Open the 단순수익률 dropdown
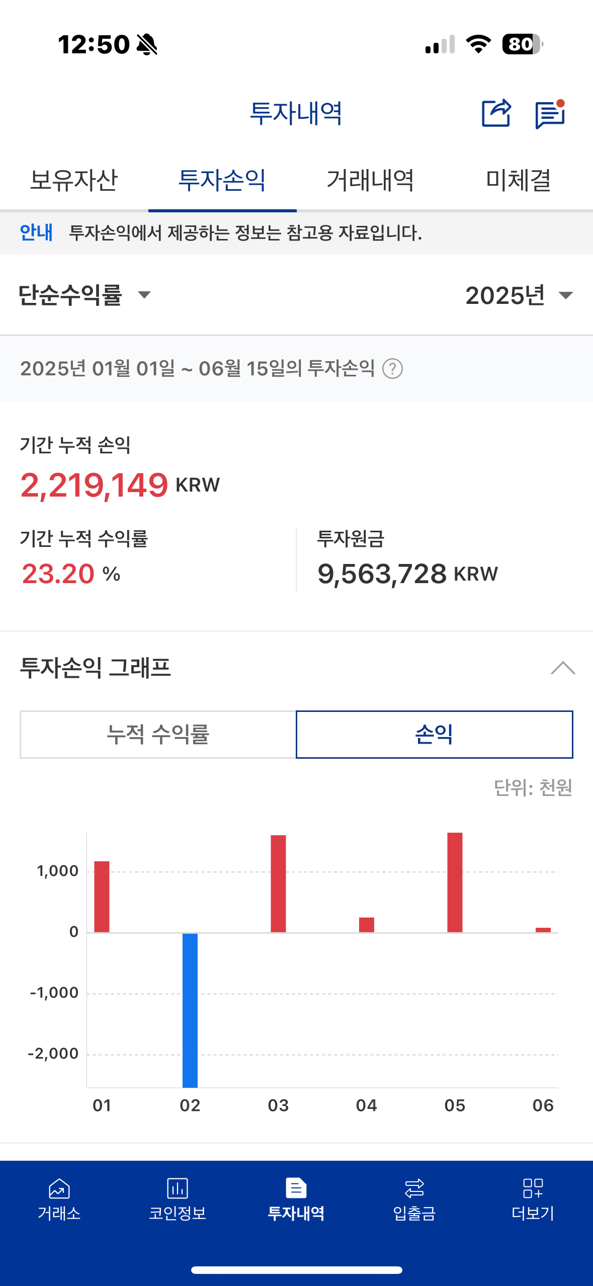Image resolution: width=593 pixels, height=1286 pixels. coord(84,295)
